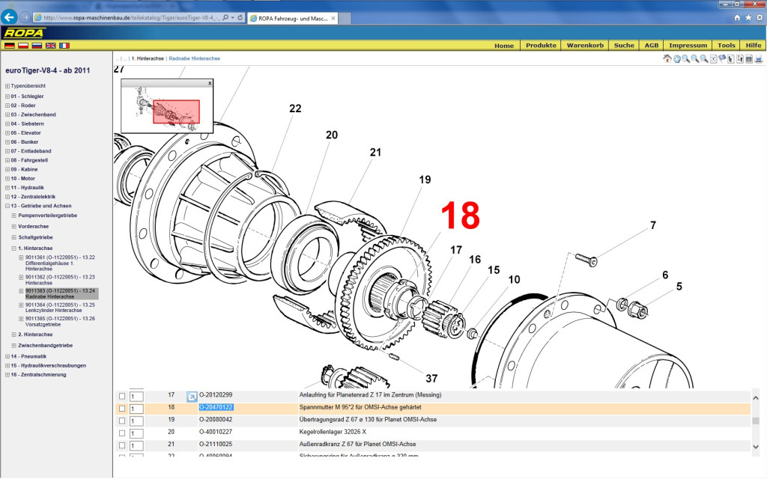Switch to the ROPA Fahrzeug- und Masc... tab
This screenshot has width=767, height=479.
click(x=293, y=19)
